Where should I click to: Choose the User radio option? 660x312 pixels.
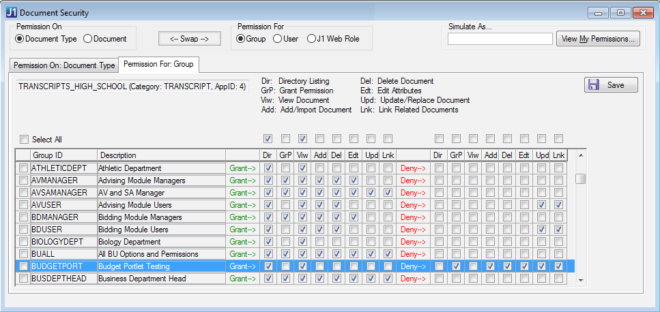coord(278,39)
